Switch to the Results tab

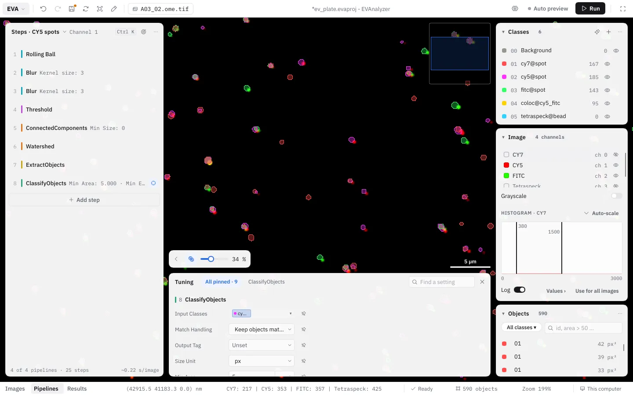(77, 388)
